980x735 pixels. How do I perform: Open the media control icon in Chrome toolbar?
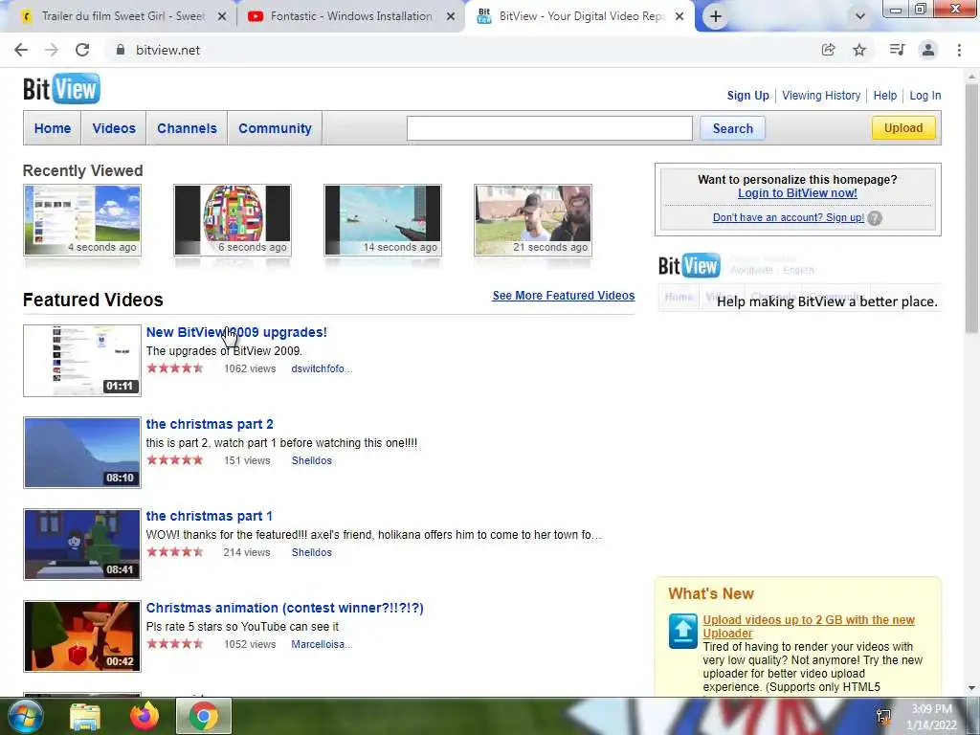pos(897,50)
